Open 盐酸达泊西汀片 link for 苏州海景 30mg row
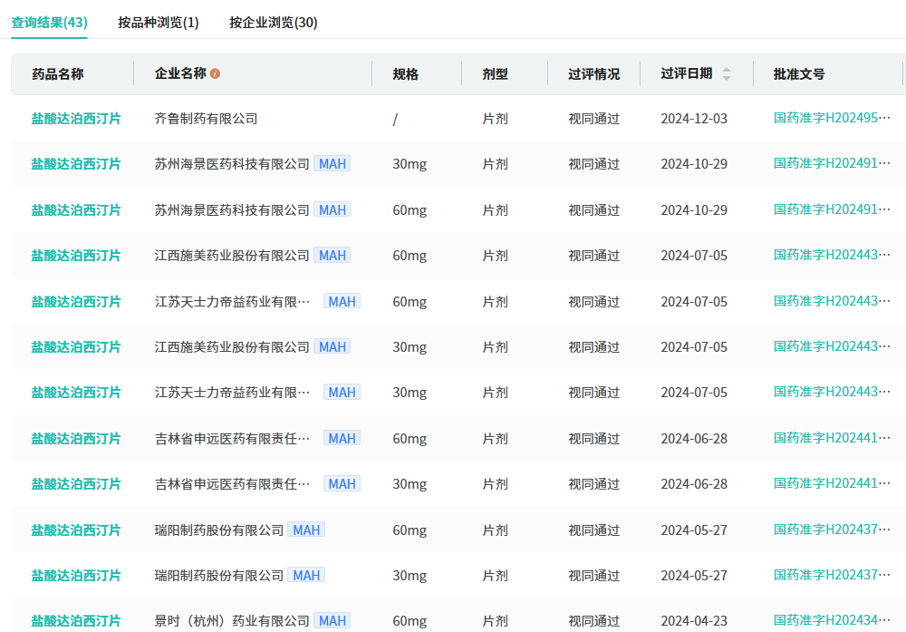Viewport: 906px width, 632px height. (x=76, y=164)
